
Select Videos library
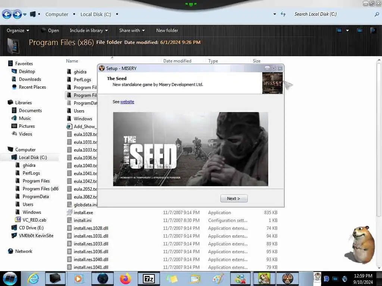click(x=25, y=134)
